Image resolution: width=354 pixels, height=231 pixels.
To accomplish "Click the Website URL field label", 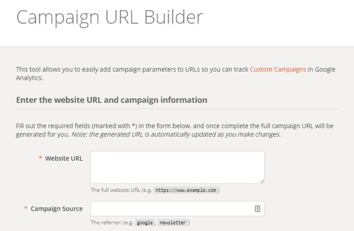I will [64, 159].
